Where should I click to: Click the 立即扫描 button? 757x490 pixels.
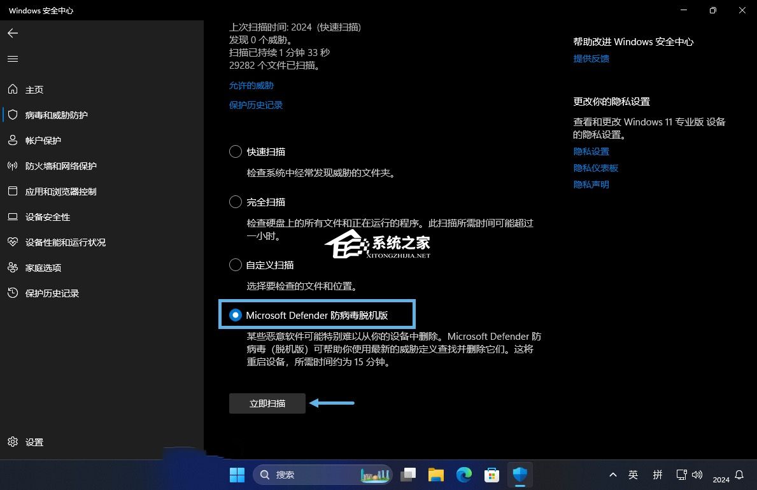tap(267, 403)
